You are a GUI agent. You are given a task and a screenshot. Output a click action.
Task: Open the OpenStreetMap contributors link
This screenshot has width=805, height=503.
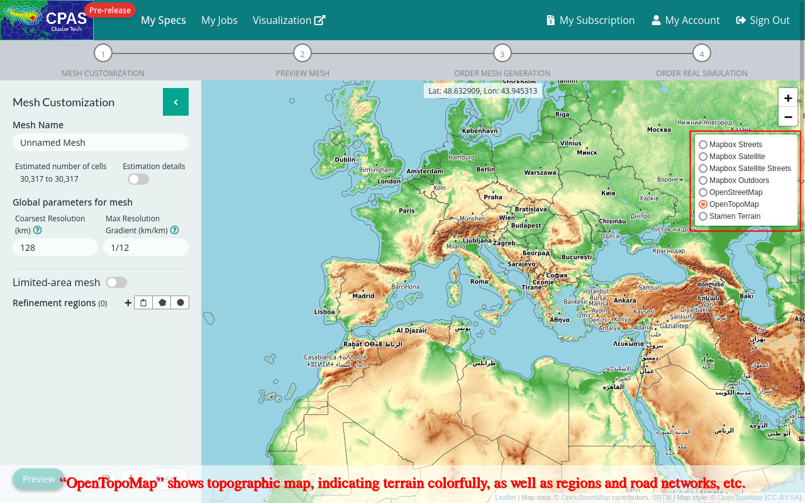586,497
